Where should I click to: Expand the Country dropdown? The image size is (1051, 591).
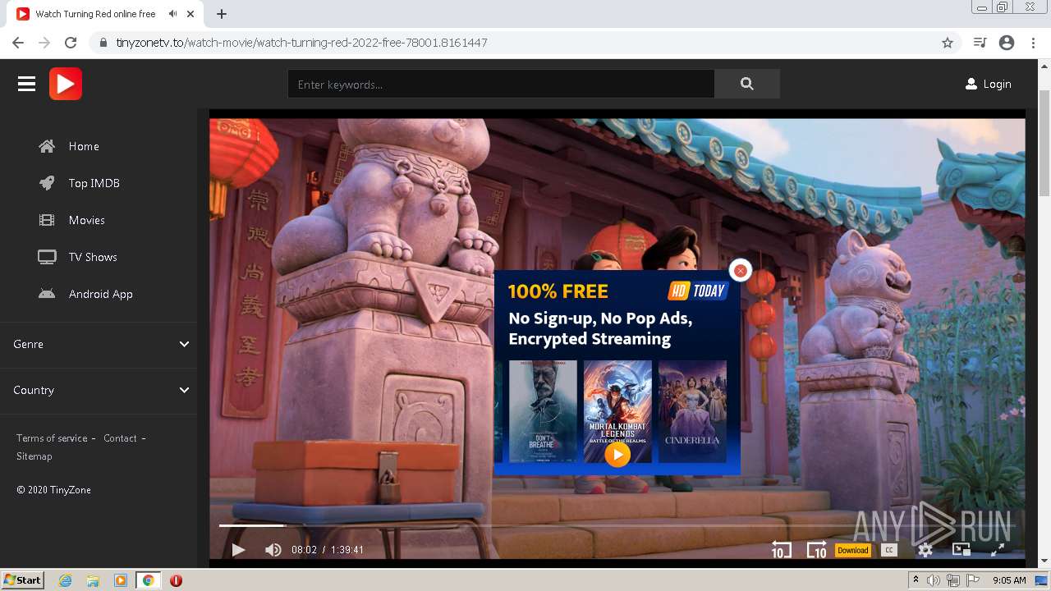(x=99, y=390)
